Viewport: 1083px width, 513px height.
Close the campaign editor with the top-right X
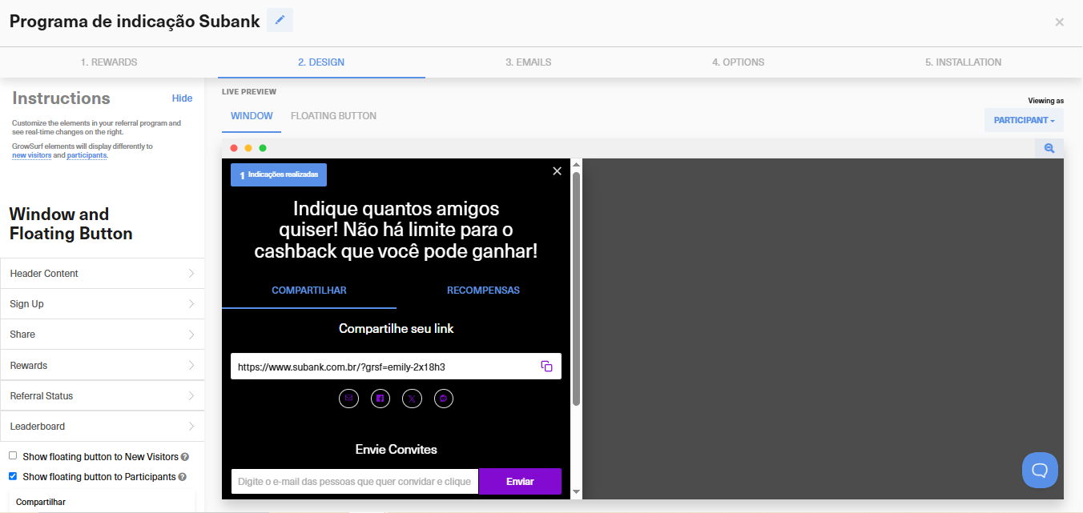pos(1059,22)
